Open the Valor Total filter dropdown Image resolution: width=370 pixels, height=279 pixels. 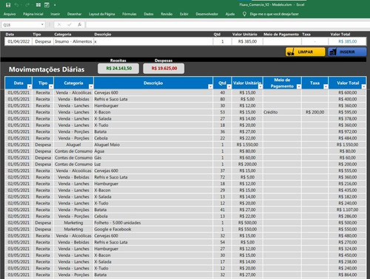coord(363,86)
